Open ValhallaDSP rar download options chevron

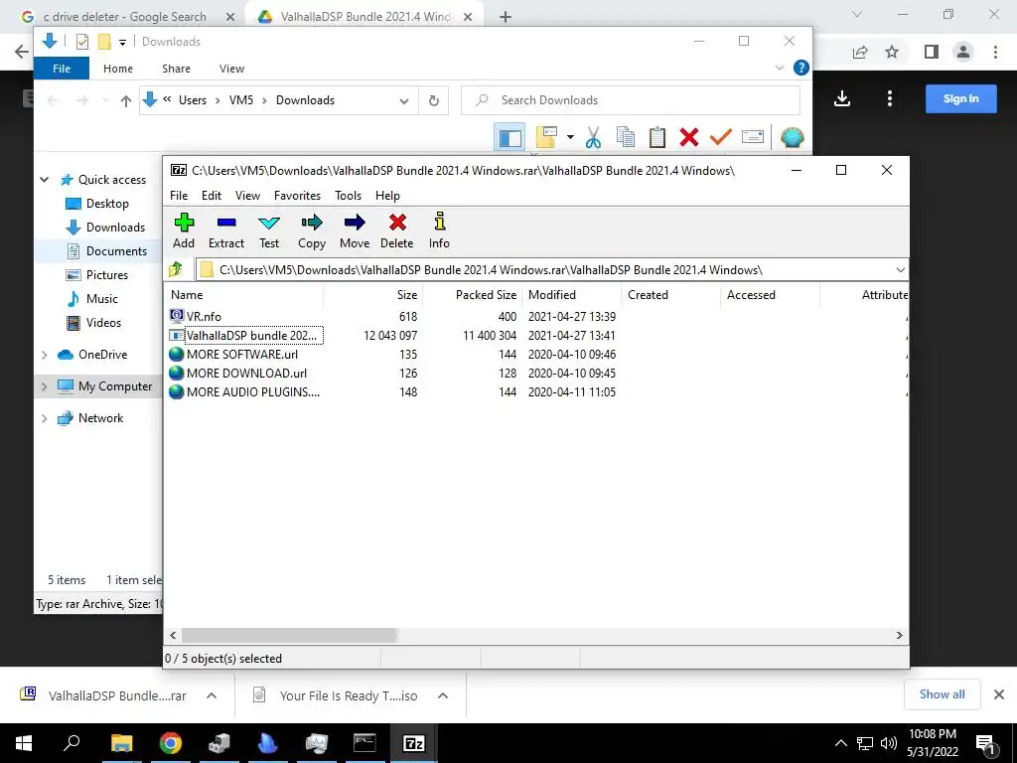[x=212, y=695]
